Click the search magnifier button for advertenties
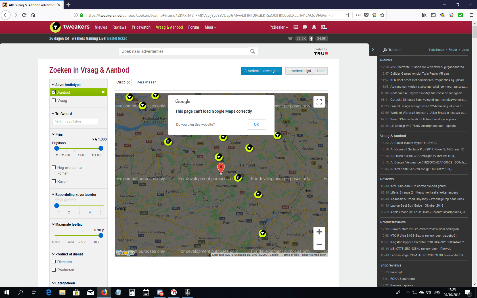This screenshot has height=298, width=477. pos(253,51)
